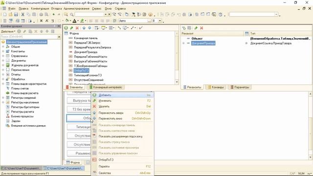Click the Авто font name input field
313x176 pixels.
click(x=133, y=21)
